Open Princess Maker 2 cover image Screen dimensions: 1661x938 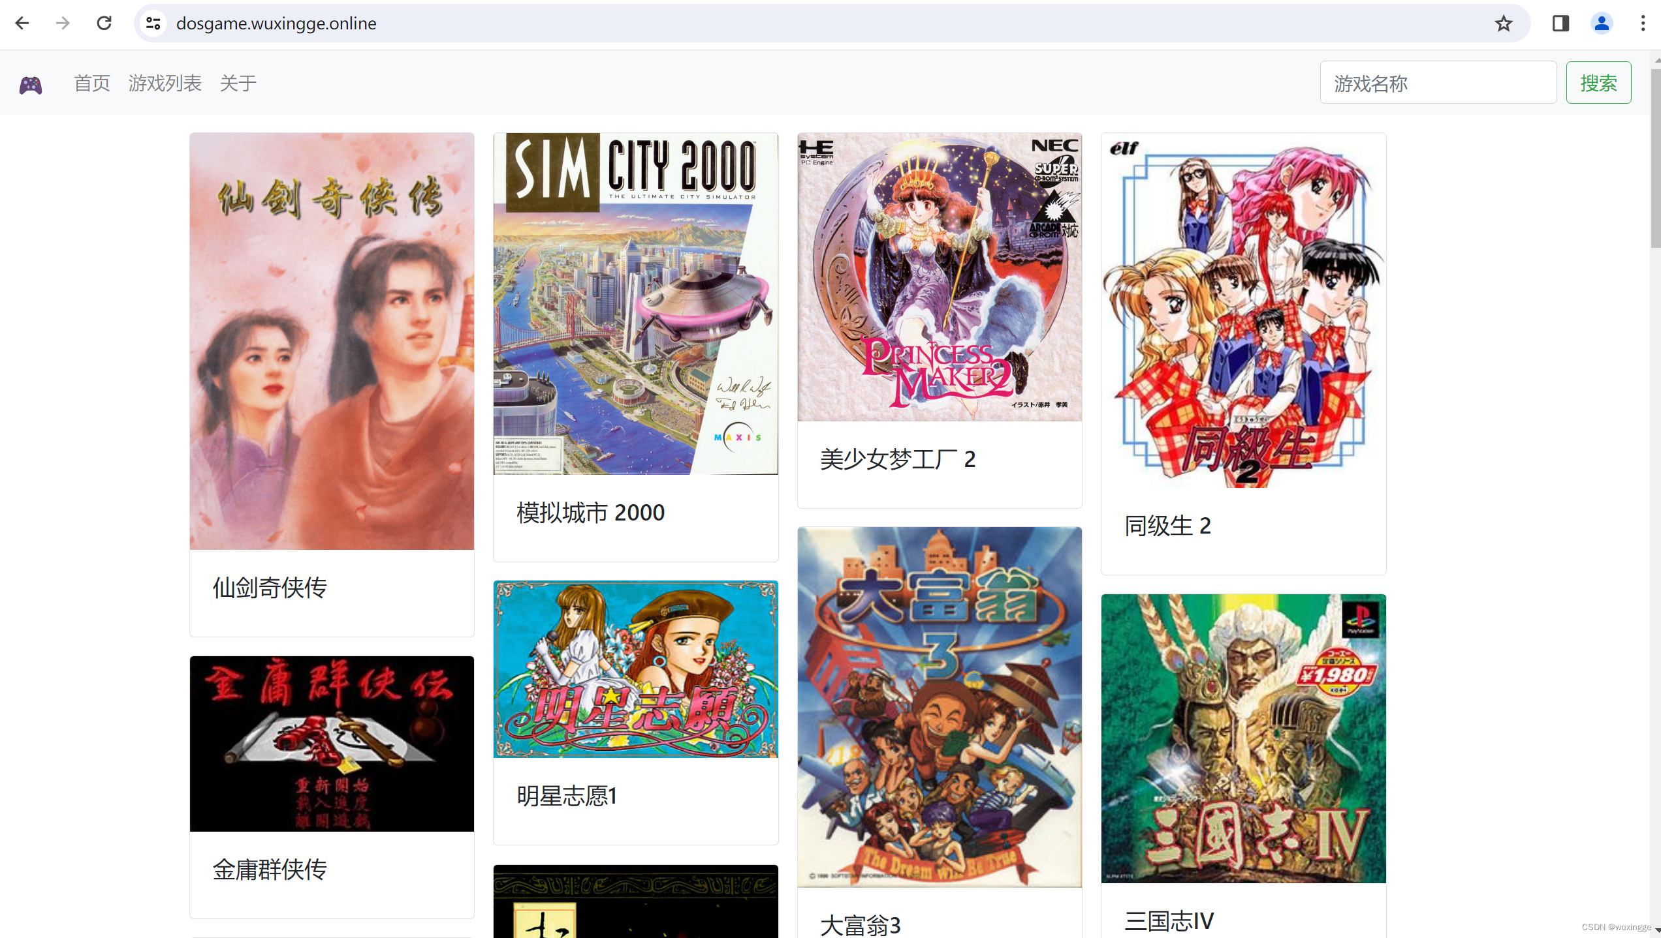(940, 277)
